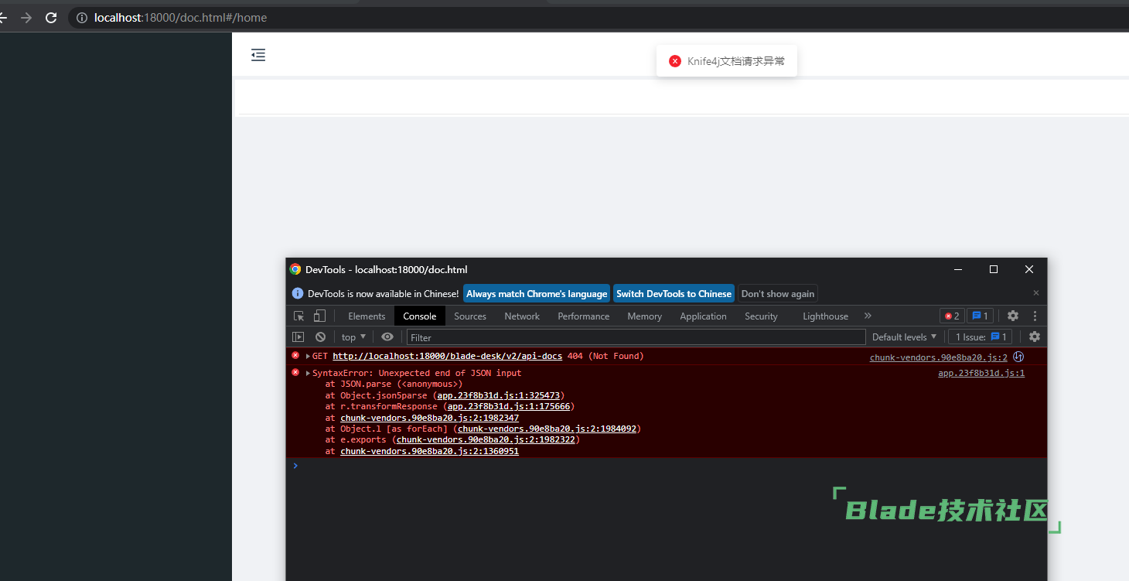Switch to the Lighthouse tab
1129x581 pixels.
pos(825,316)
